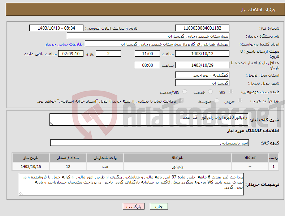Click the requester field بهمنیار هدایتی فر
This screenshot has height=216, width=285.
click(x=157, y=44)
